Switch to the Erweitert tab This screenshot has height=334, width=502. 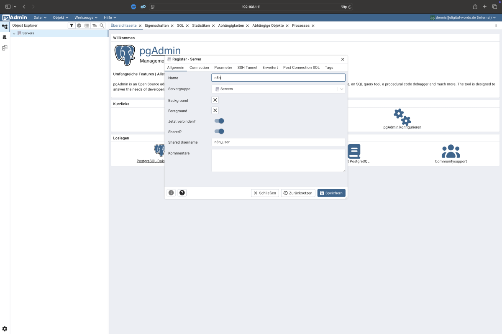coord(270,68)
